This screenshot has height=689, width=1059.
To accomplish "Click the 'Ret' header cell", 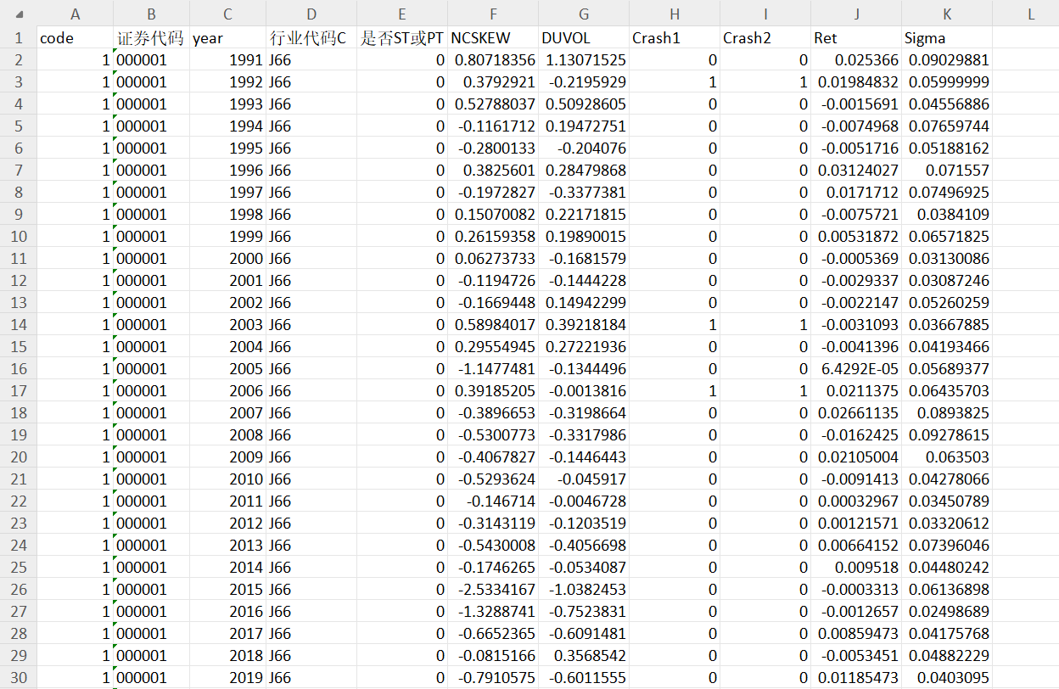I will [x=856, y=38].
